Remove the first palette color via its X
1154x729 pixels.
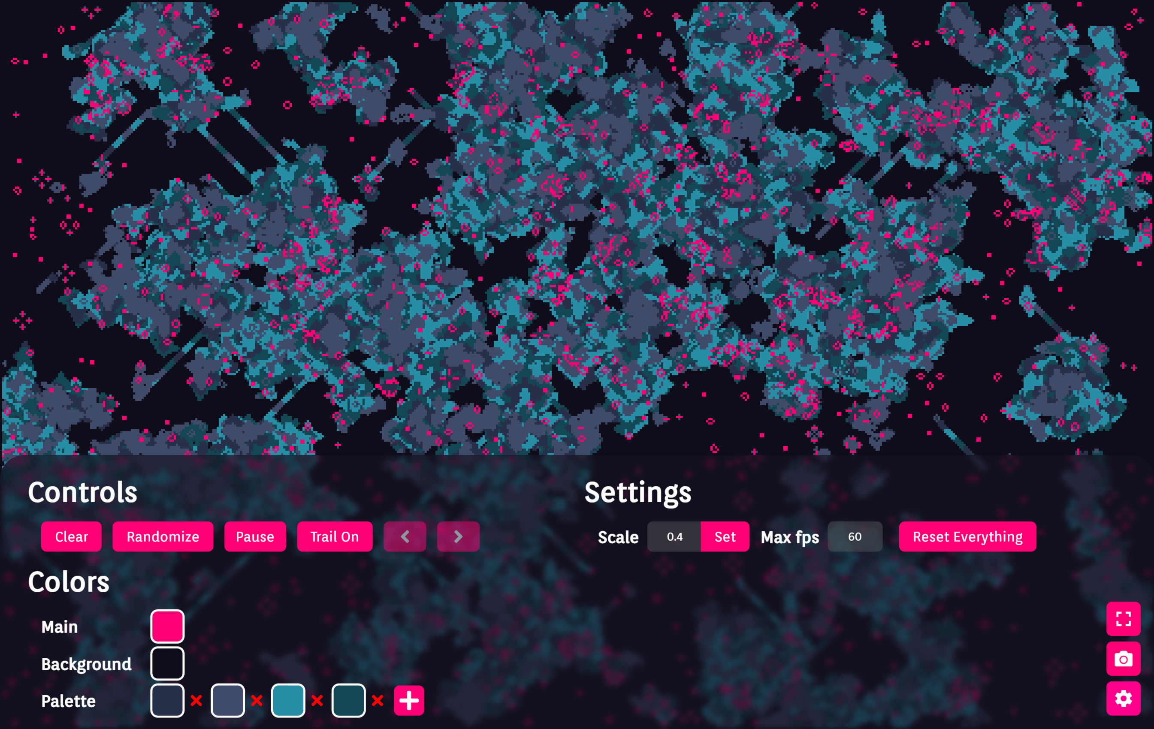pos(196,701)
